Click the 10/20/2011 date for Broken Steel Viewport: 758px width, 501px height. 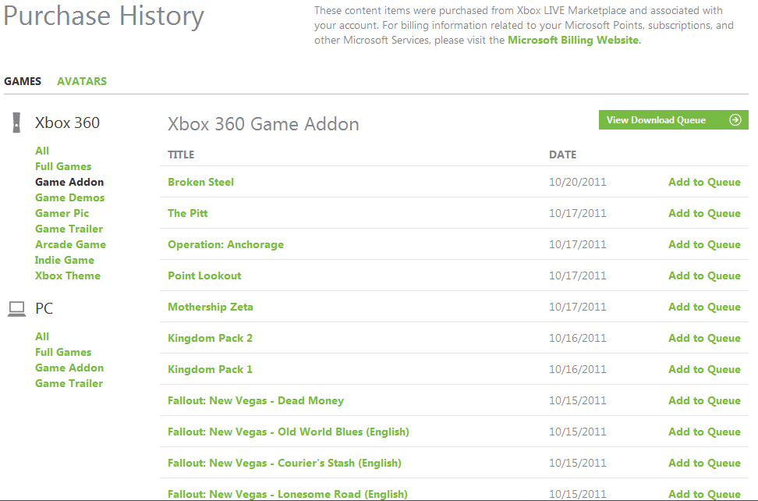pos(578,182)
